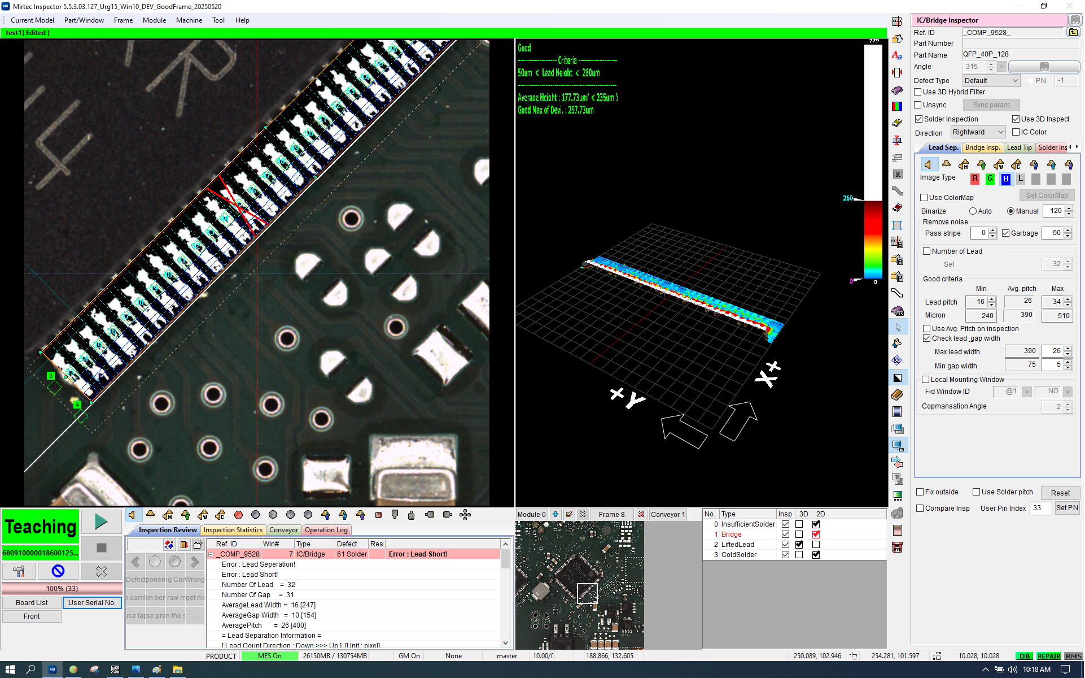Select the green G image type swatch
The height and width of the screenshot is (678, 1085).
click(990, 179)
